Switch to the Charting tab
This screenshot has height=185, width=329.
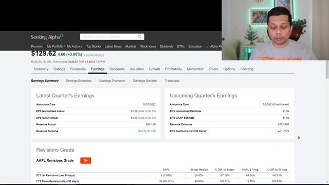click(247, 69)
